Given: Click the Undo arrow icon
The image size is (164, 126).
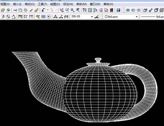Looking at the screenshot, I should [x=43, y=10].
